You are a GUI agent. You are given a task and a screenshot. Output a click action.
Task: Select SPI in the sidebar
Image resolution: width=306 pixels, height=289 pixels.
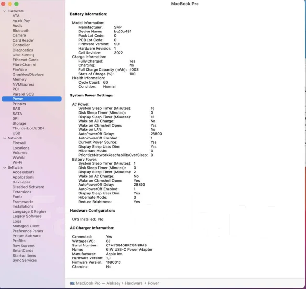coord(15,118)
